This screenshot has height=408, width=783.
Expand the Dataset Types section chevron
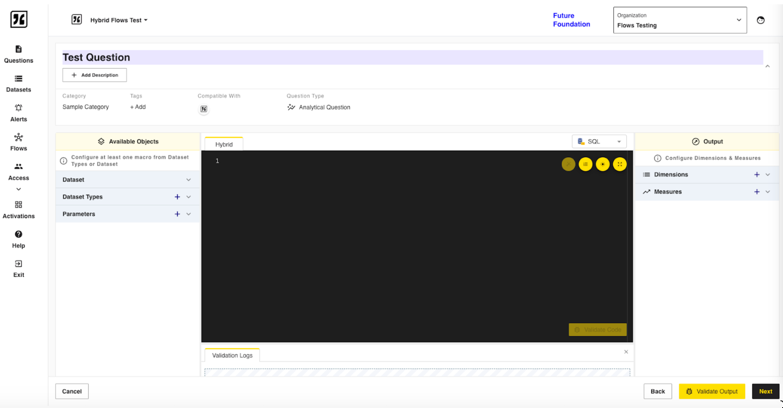pos(189,197)
